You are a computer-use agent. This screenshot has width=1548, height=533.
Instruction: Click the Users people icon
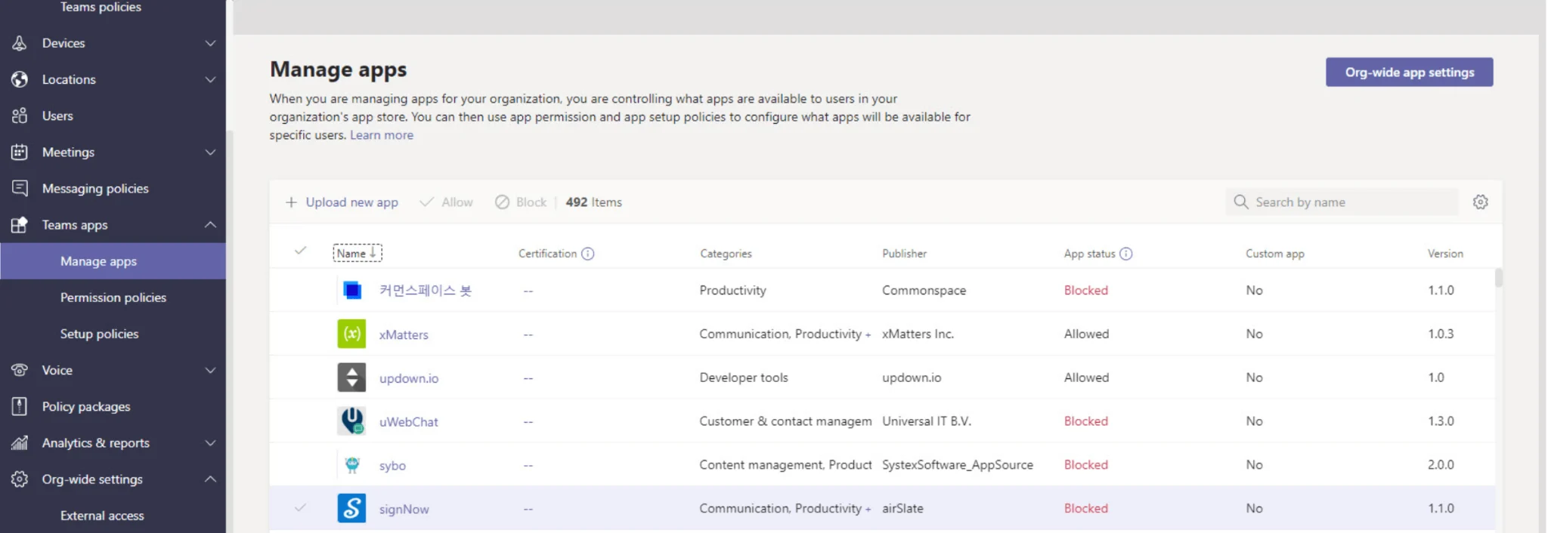click(x=20, y=116)
